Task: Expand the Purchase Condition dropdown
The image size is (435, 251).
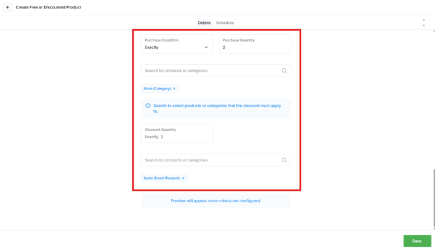Action: (177, 43)
